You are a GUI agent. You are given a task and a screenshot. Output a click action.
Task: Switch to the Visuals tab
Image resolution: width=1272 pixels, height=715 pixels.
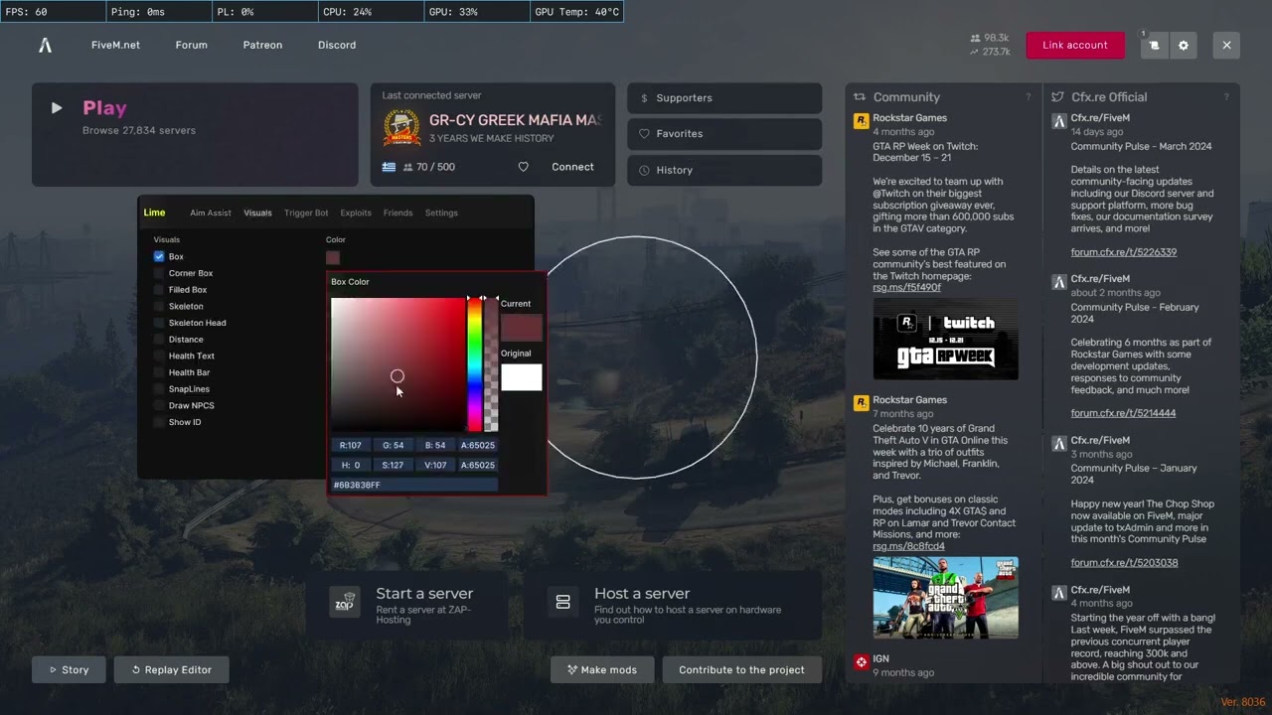click(257, 213)
